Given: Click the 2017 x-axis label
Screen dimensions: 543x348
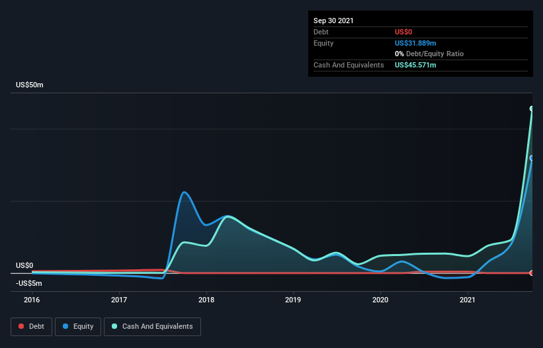Looking at the screenshot, I should (119, 300).
